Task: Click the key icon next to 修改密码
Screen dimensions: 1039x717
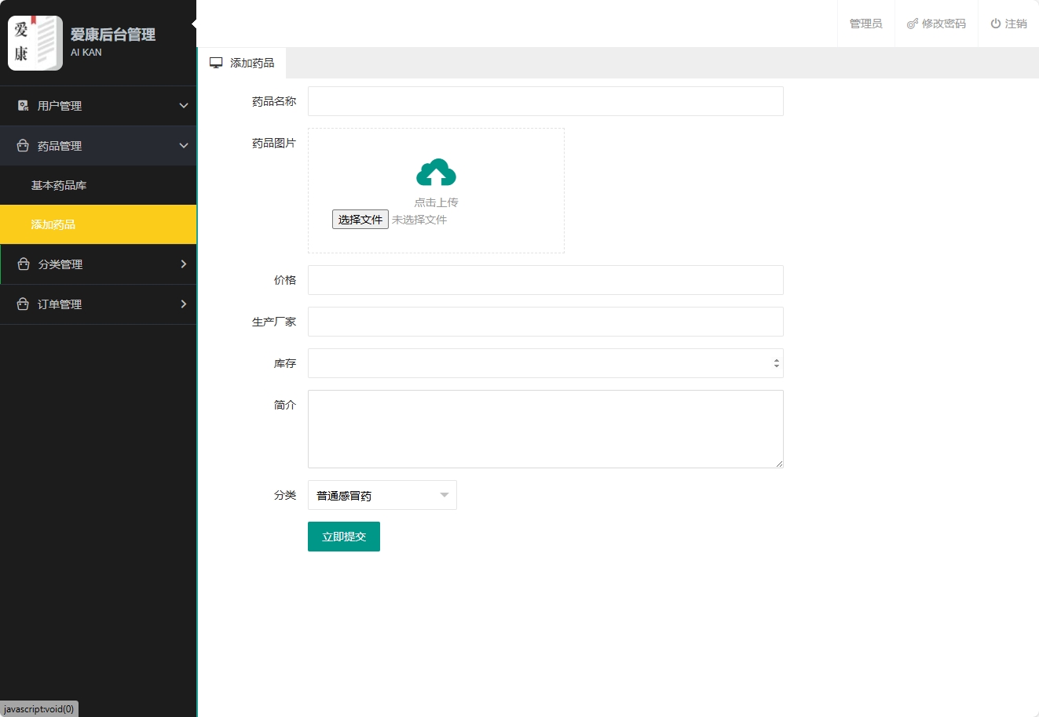Action: [910, 24]
